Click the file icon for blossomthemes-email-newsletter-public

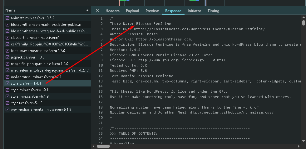[7, 25]
